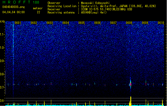The height and width of the screenshot is (106, 167).
Task: Click the meteor count value 22
Action: point(38,12)
